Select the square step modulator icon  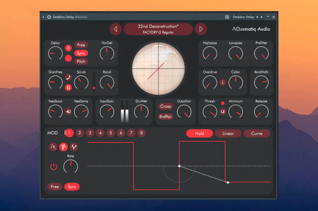[64, 147]
